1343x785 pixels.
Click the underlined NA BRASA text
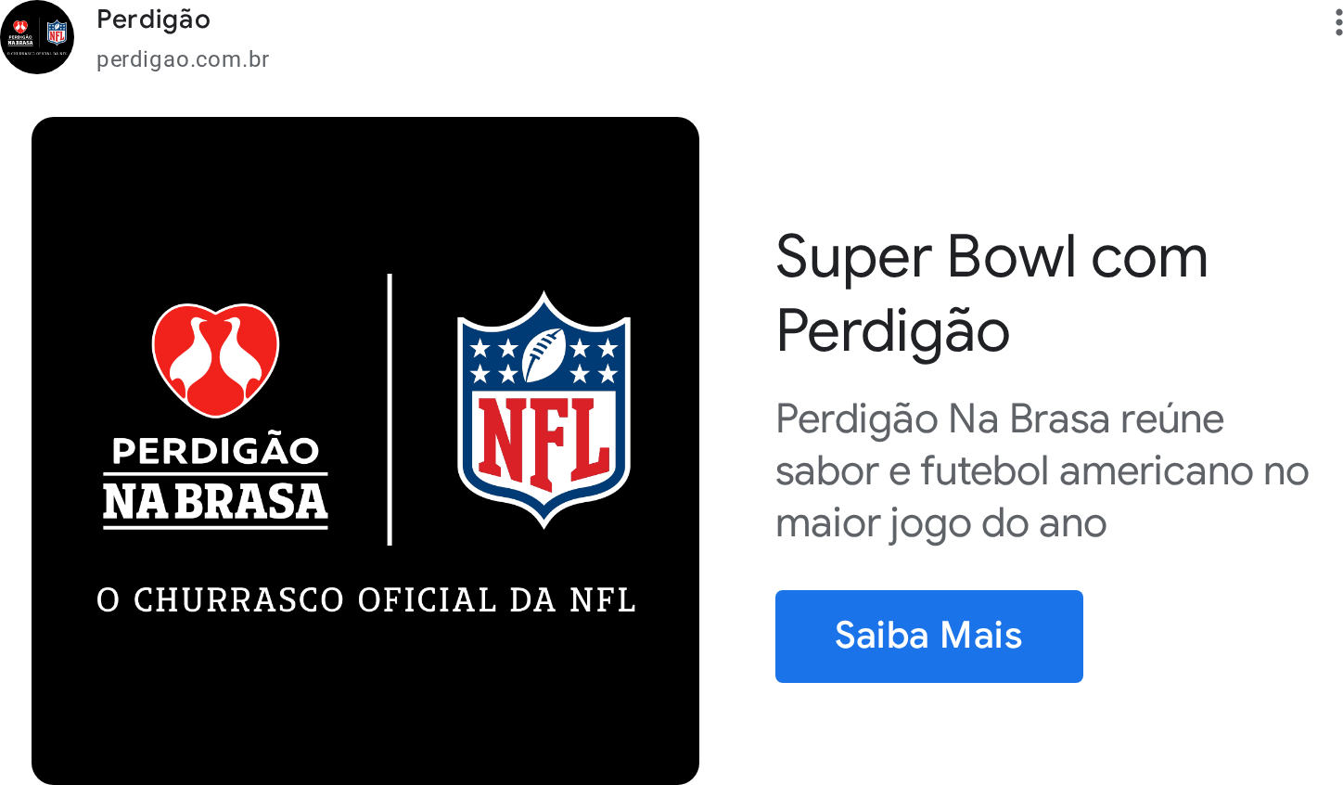click(216, 502)
